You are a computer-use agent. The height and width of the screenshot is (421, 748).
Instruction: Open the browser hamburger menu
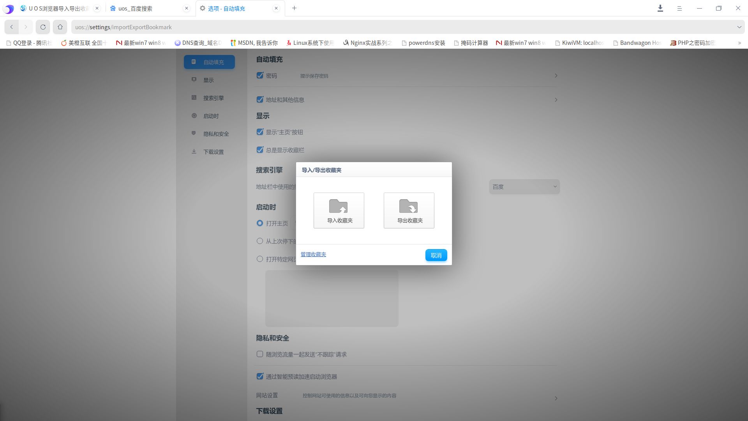679,8
